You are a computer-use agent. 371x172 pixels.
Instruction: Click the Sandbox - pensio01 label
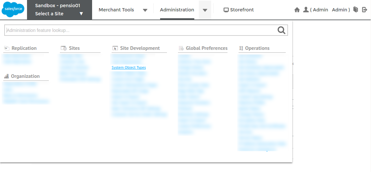[x=58, y=6]
